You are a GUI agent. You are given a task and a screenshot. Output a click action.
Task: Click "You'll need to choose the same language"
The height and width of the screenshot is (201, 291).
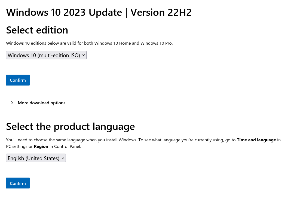click(x=45, y=140)
